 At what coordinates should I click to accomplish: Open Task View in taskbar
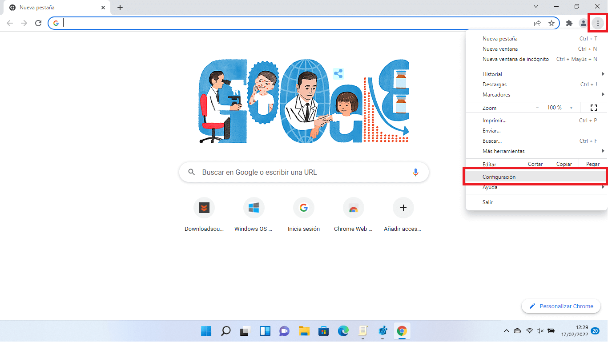[x=245, y=331]
